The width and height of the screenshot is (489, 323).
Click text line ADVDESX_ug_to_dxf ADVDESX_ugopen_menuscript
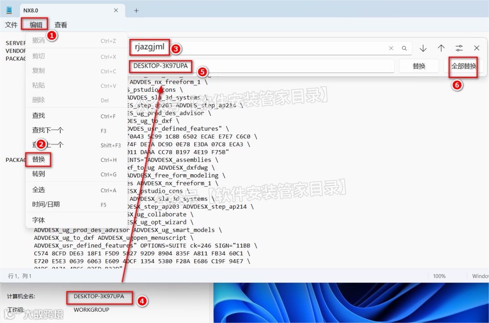114,238
